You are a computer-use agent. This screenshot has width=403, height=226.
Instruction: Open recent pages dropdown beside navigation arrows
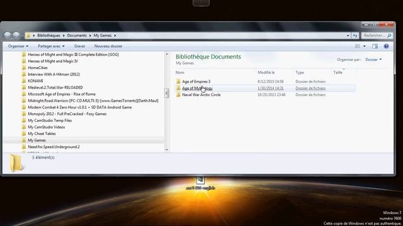(23, 35)
